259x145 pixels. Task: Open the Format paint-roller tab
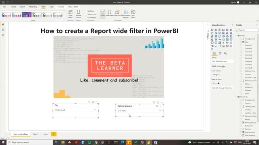click(x=220, y=54)
